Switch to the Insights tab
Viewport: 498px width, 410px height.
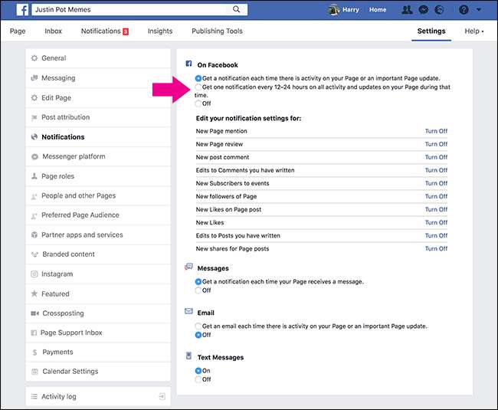159,31
